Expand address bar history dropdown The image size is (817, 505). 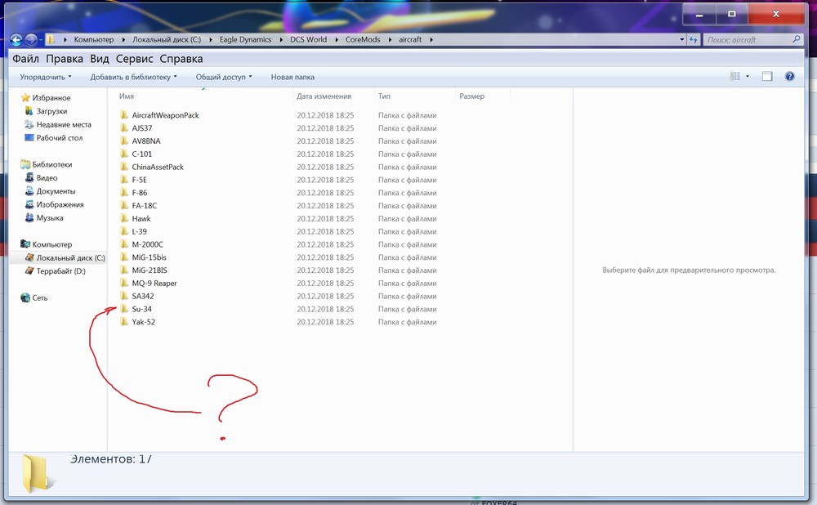[x=681, y=39]
